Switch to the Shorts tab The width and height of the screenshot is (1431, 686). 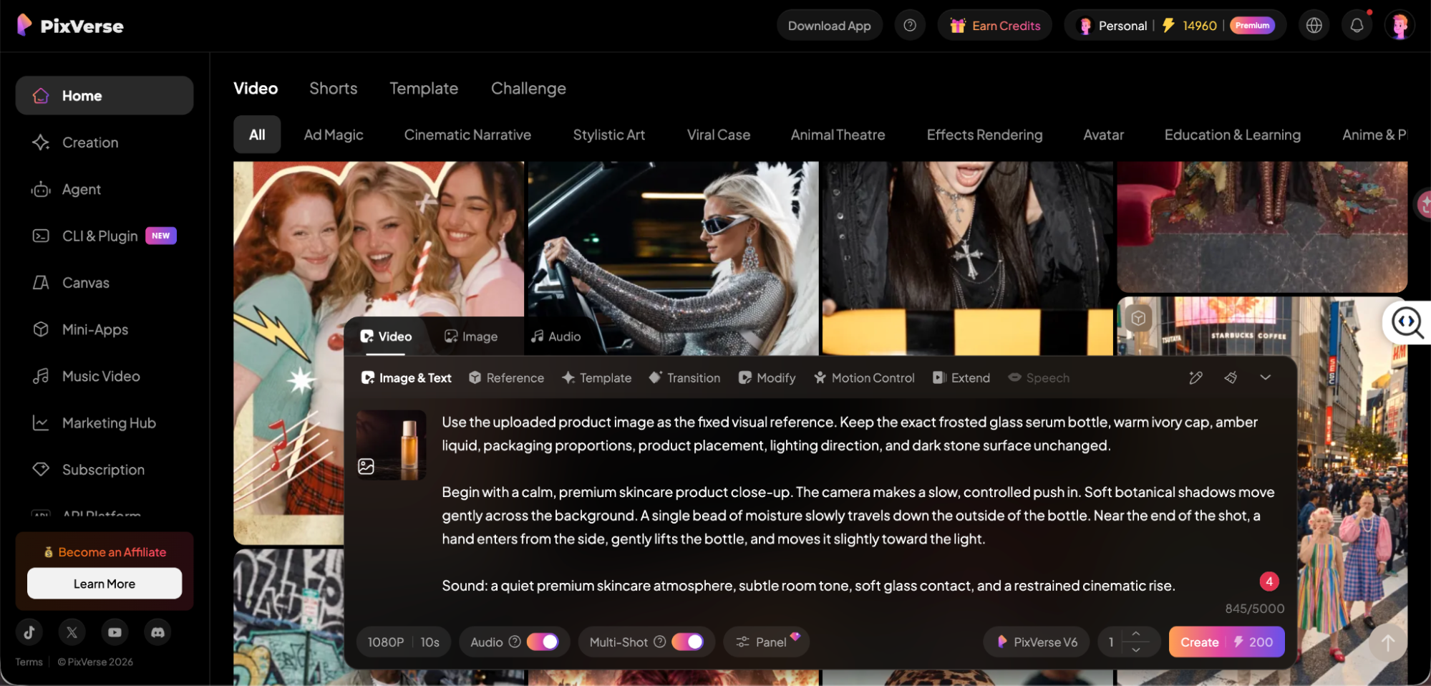333,88
